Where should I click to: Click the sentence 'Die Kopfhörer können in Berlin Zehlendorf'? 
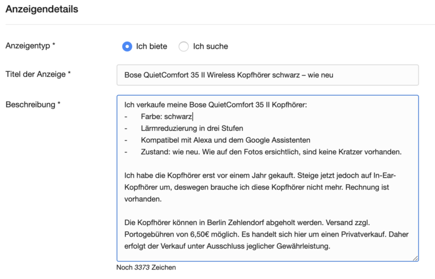(x=224, y=222)
